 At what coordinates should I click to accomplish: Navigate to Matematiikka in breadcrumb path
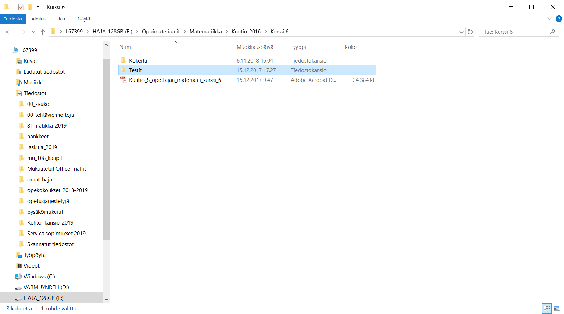205,32
